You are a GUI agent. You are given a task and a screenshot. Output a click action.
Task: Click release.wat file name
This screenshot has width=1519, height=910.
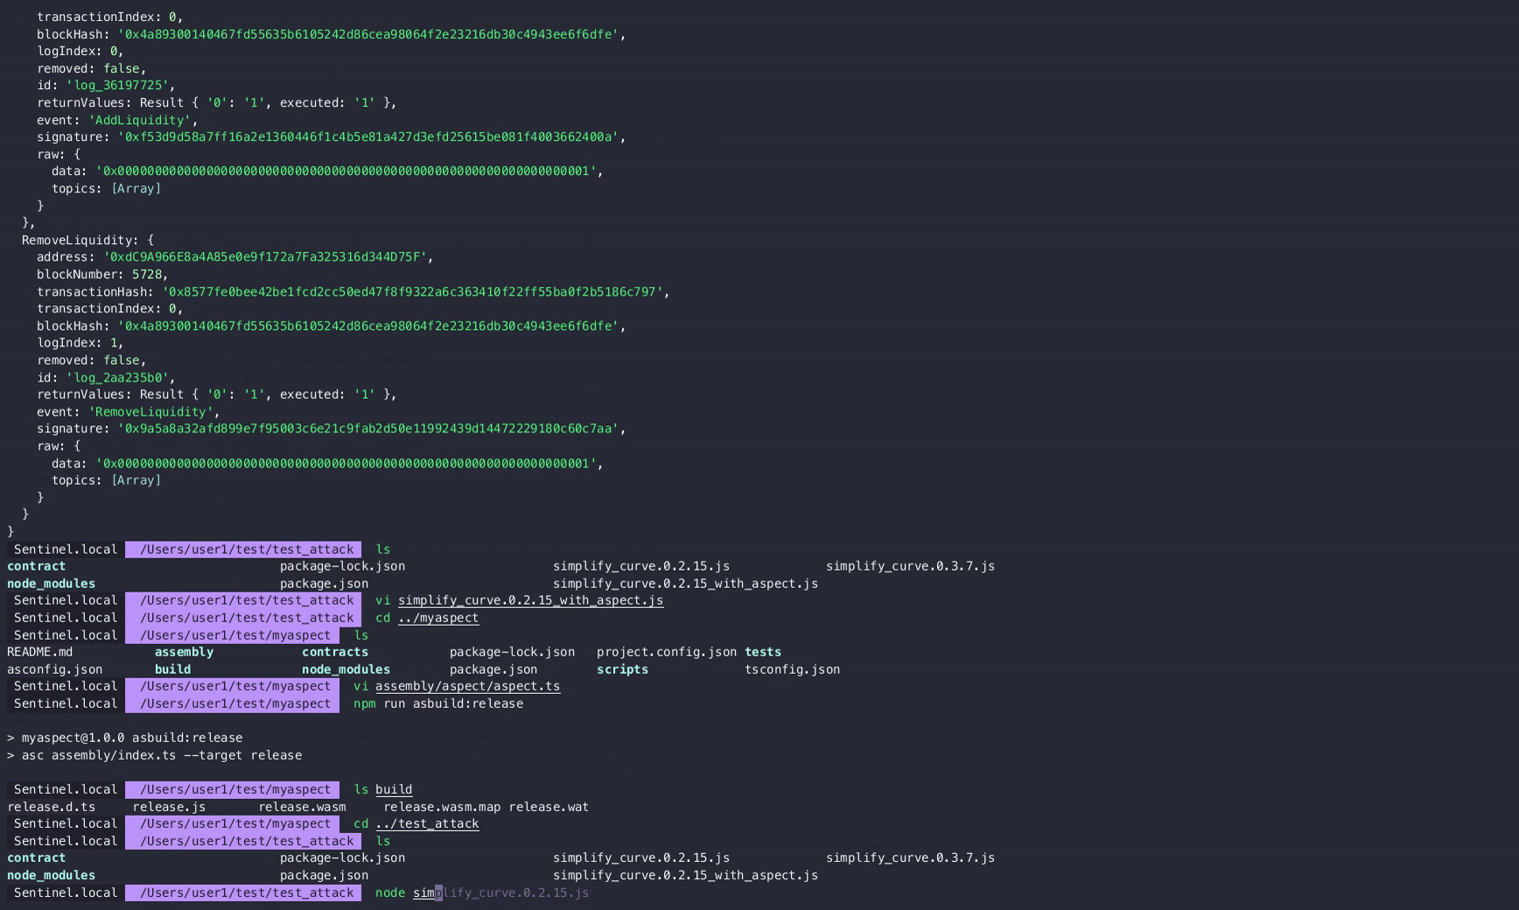coord(549,807)
